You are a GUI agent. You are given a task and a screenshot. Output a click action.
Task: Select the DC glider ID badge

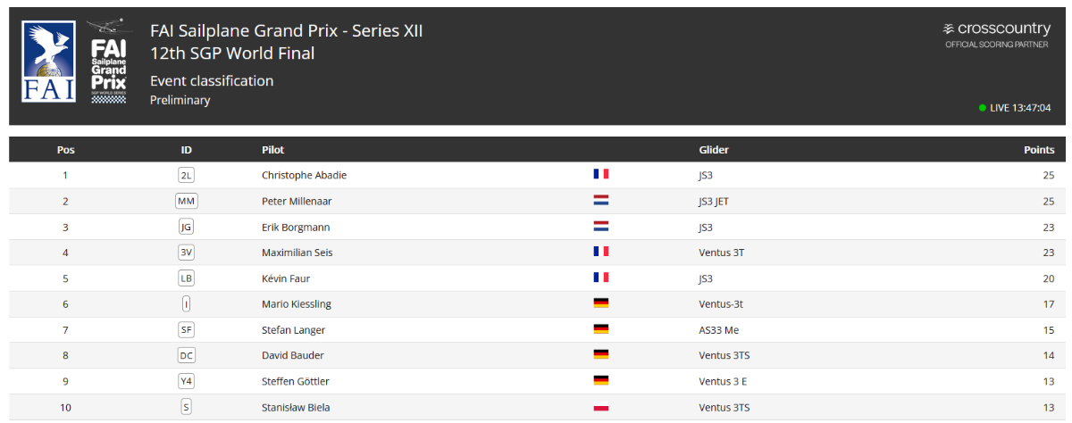coord(187,355)
